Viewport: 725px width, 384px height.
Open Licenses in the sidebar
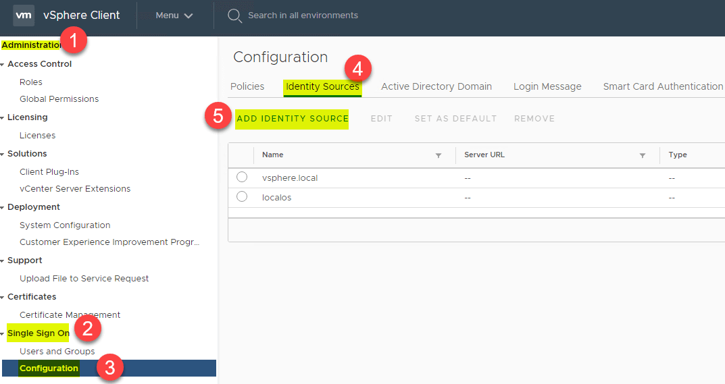click(x=37, y=136)
